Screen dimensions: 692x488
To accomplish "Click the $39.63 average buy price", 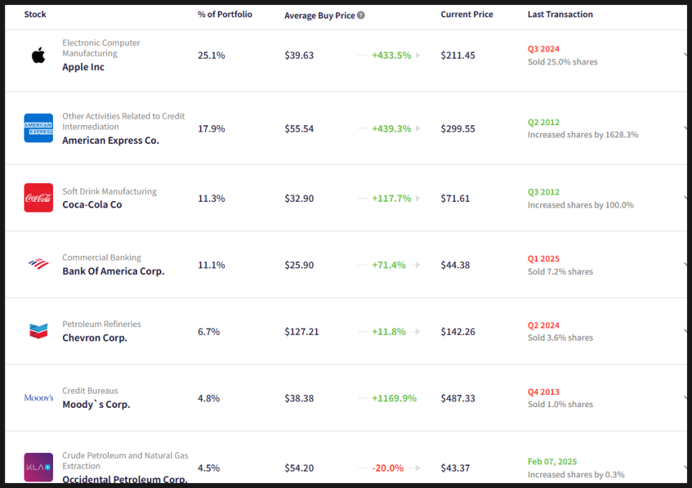I will [299, 55].
